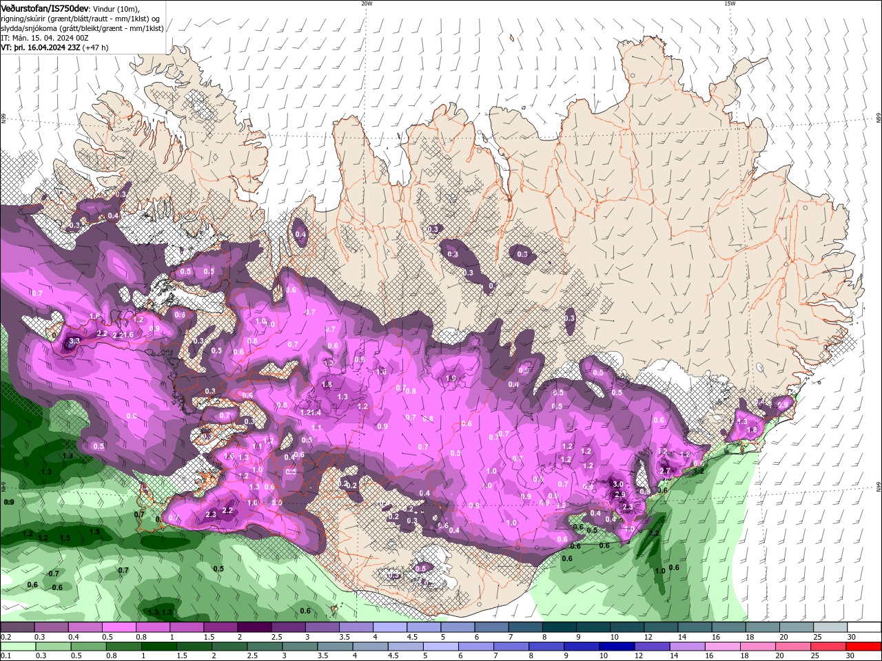
Task: Pick the light pink 16 rain legend swatch
Action: point(723,647)
